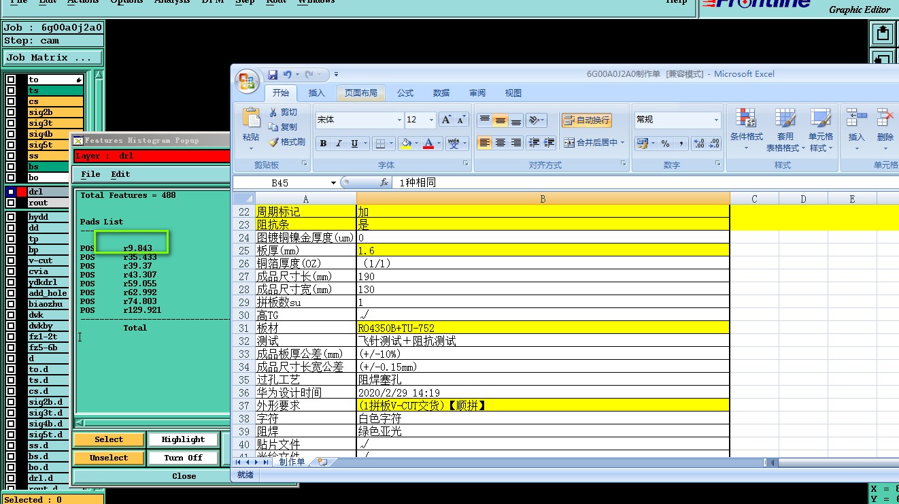Image resolution: width=899 pixels, height=504 pixels.
Task: Switch to Page Layout (页面布局) tab
Action: 360,93
